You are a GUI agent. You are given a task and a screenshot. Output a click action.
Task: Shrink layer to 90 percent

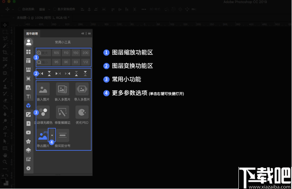click(66, 62)
